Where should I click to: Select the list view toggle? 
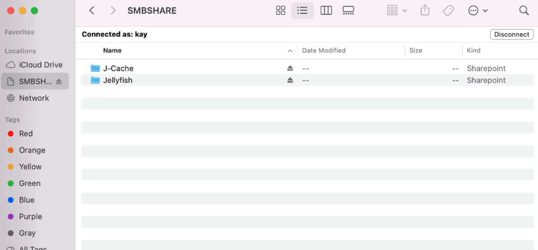click(x=302, y=11)
